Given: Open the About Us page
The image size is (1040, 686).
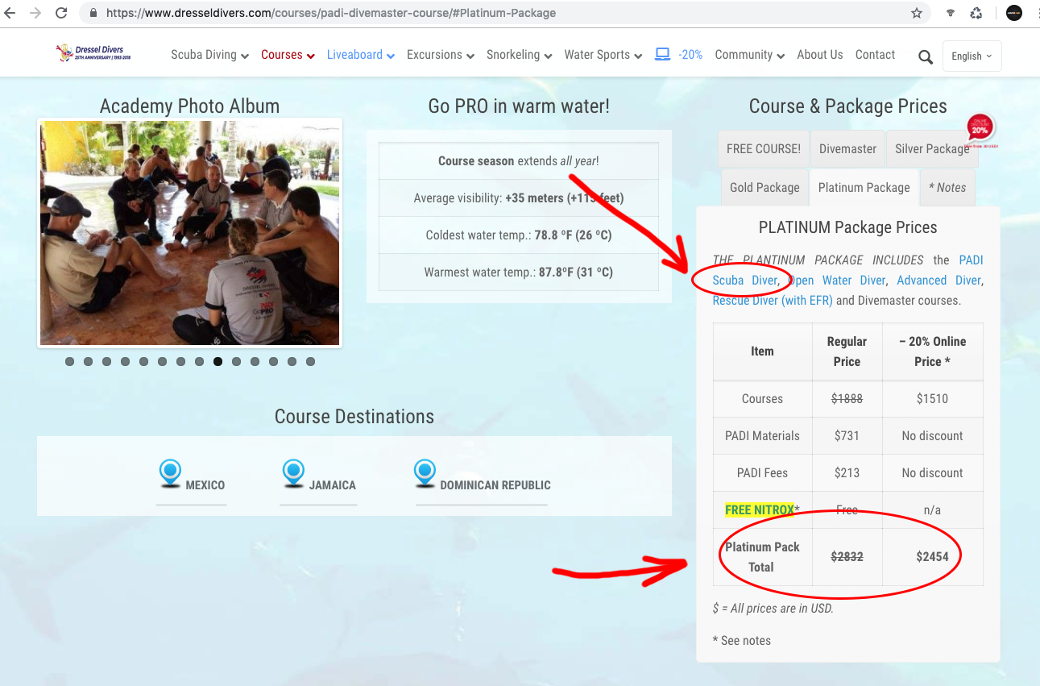Looking at the screenshot, I should point(820,55).
